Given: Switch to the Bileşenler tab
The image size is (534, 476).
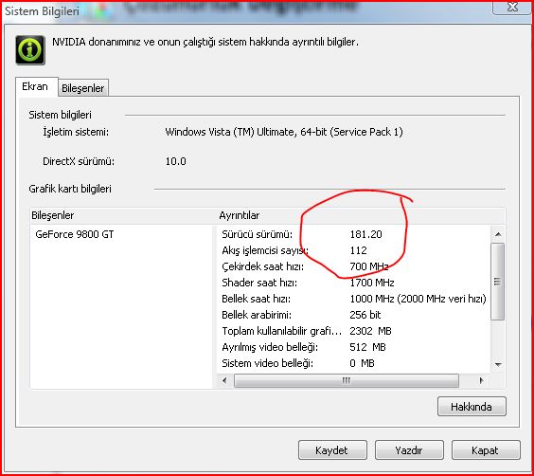Looking at the screenshot, I should 83,88.
